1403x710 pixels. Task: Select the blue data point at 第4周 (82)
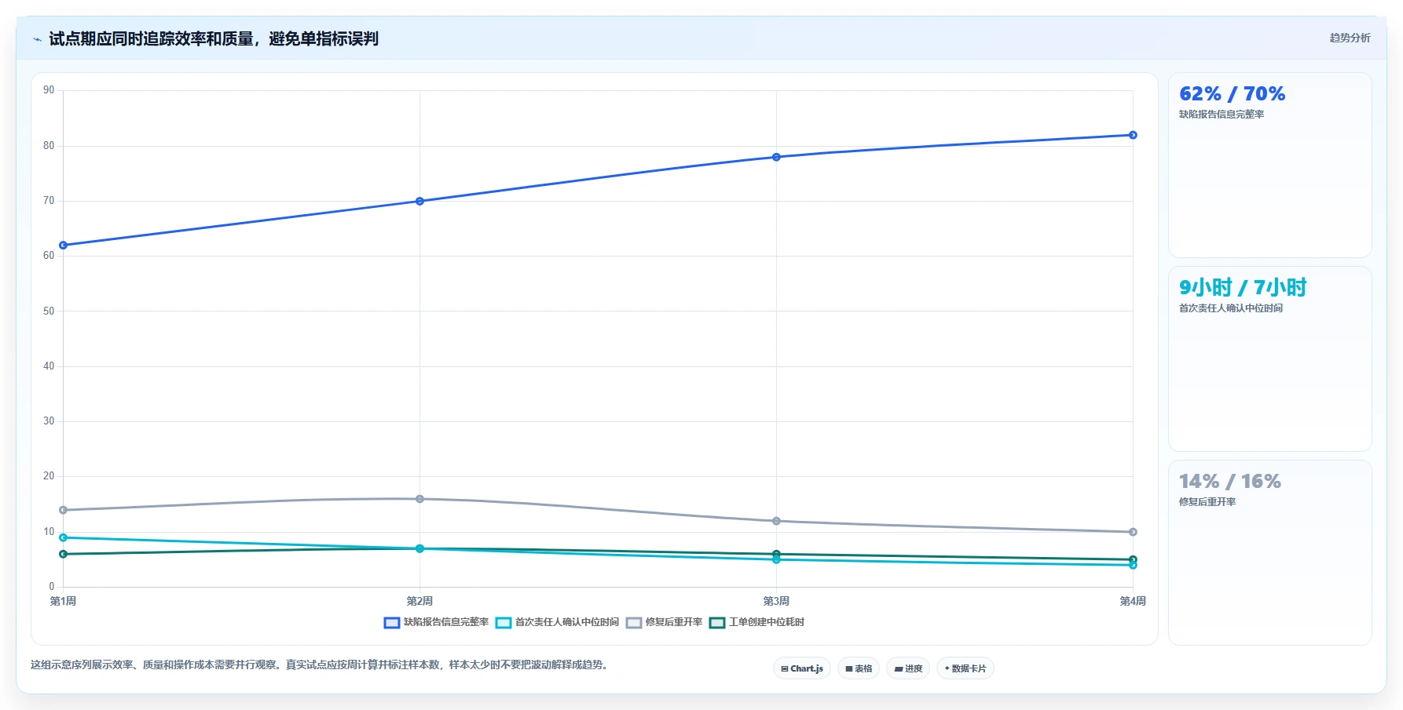pos(1133,135)
